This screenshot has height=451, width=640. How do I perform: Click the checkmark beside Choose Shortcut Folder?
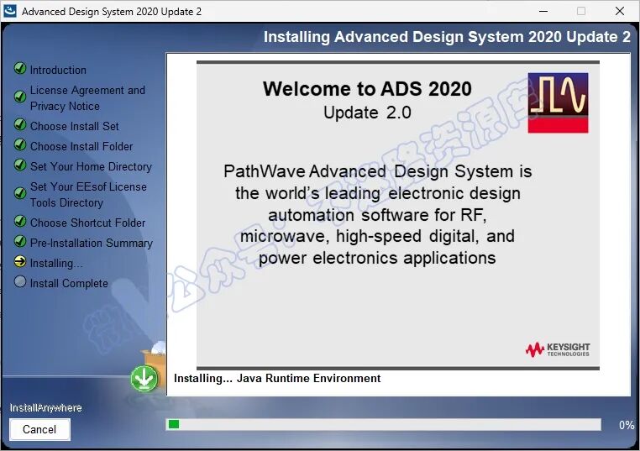pos(20,221)
